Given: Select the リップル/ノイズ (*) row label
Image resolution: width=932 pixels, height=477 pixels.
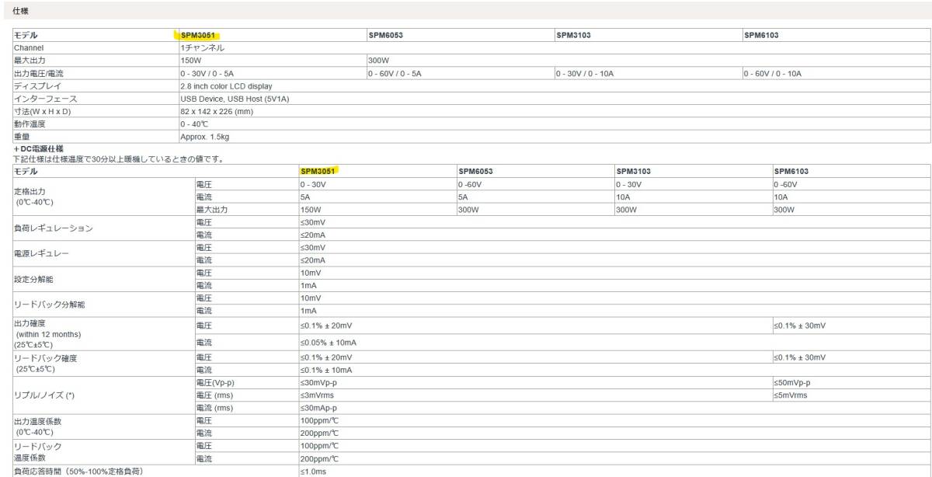Looking at the screenshot, I should point(43,395).
